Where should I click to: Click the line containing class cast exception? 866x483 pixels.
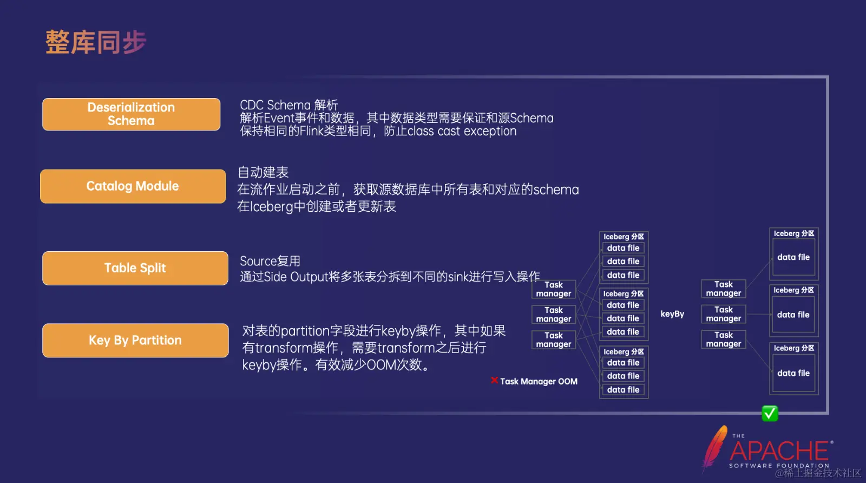(378, 131)
